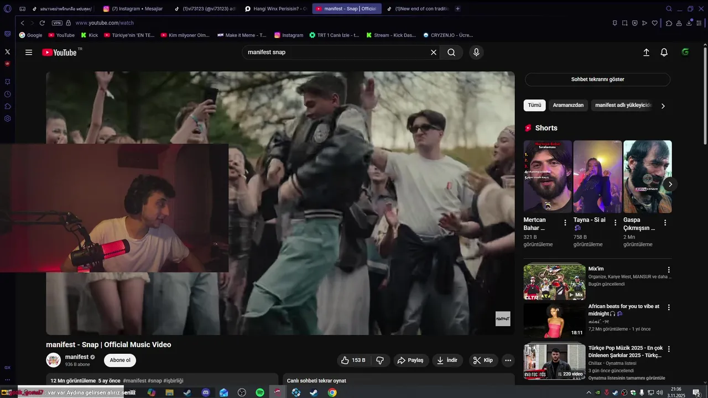The image size is (708, 398).
Task: Open Mertcan Bahar Short thumbnail
Action: (548, 176)
